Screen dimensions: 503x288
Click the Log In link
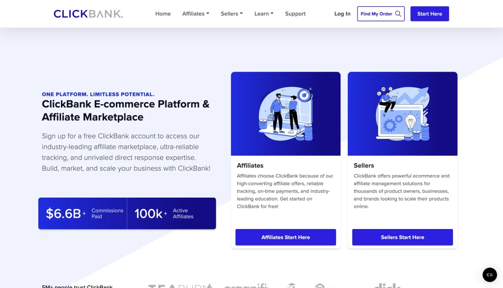pyautogui.click(x=342, y=14)
